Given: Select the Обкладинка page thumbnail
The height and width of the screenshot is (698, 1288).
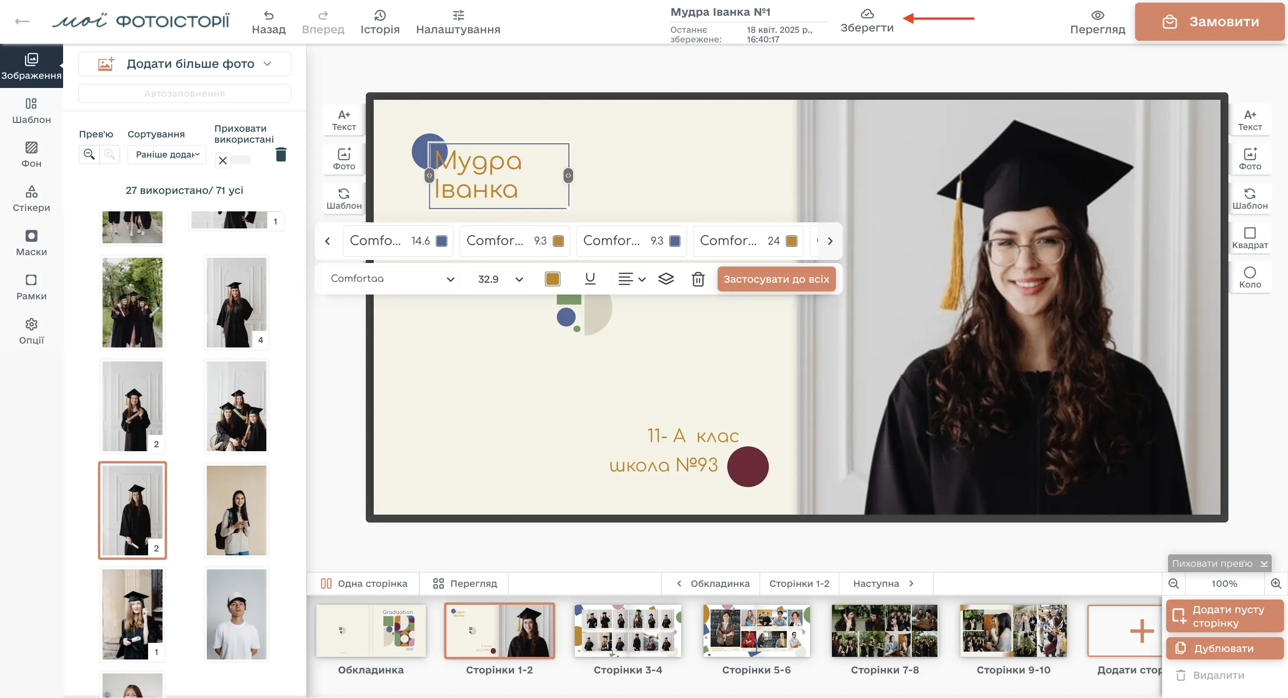Looking at the screenshot, I should coord(371,631).
